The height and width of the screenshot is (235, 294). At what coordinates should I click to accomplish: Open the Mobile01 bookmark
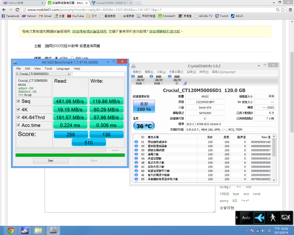click(x=167, y=16)
